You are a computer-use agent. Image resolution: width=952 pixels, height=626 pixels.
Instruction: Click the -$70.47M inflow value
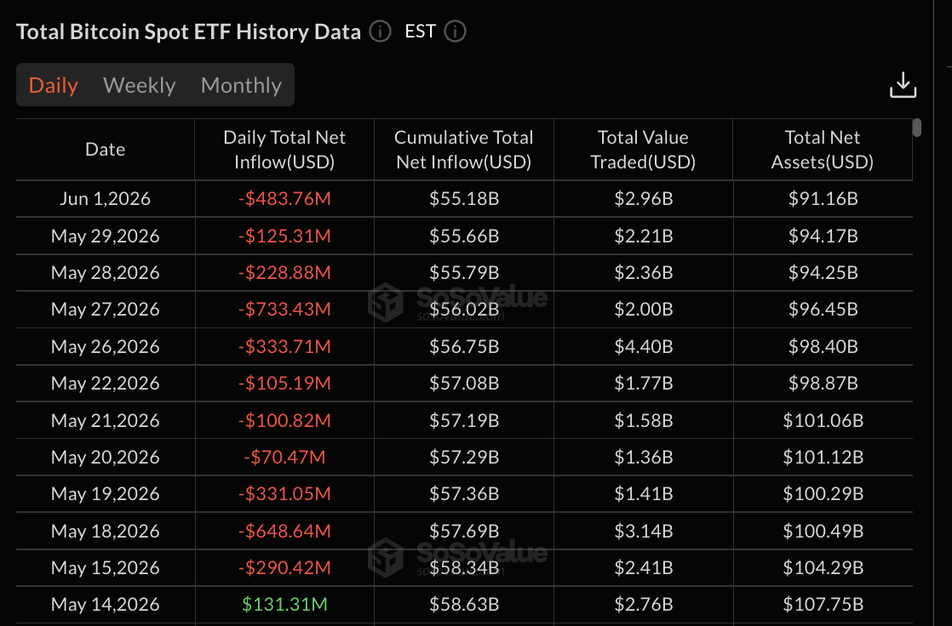284,457
